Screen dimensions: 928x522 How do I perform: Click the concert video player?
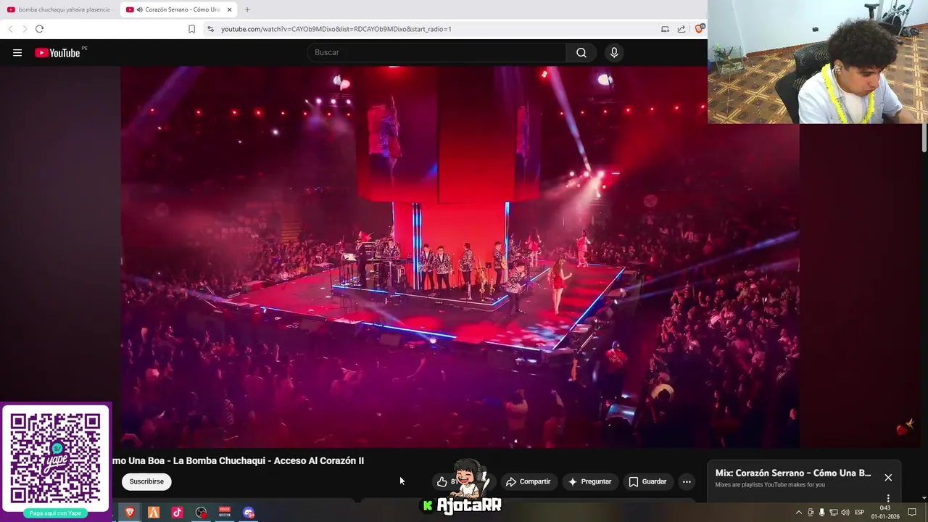pyautogui.click(x=460, y=257)
